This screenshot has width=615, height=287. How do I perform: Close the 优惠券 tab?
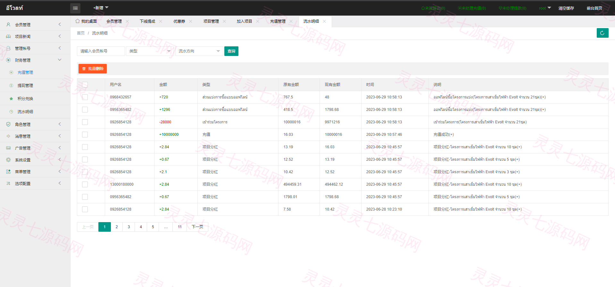(x=190, y=21)
